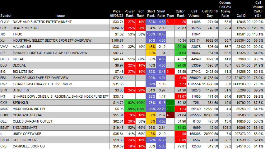Click the Valvoline issue name

22,47
